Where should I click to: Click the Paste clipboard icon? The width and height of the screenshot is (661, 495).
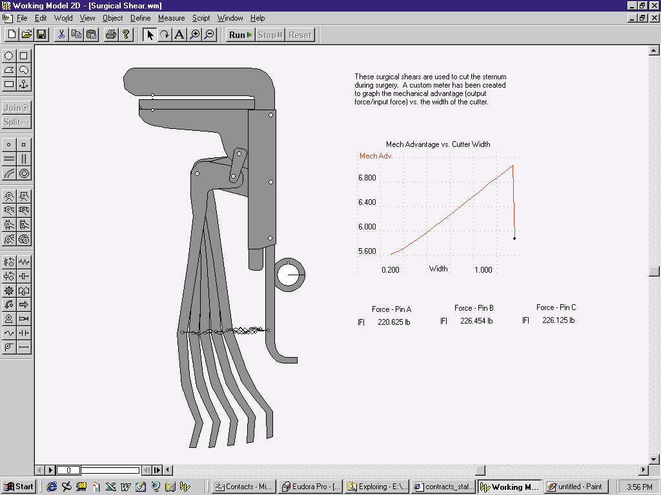91,35
